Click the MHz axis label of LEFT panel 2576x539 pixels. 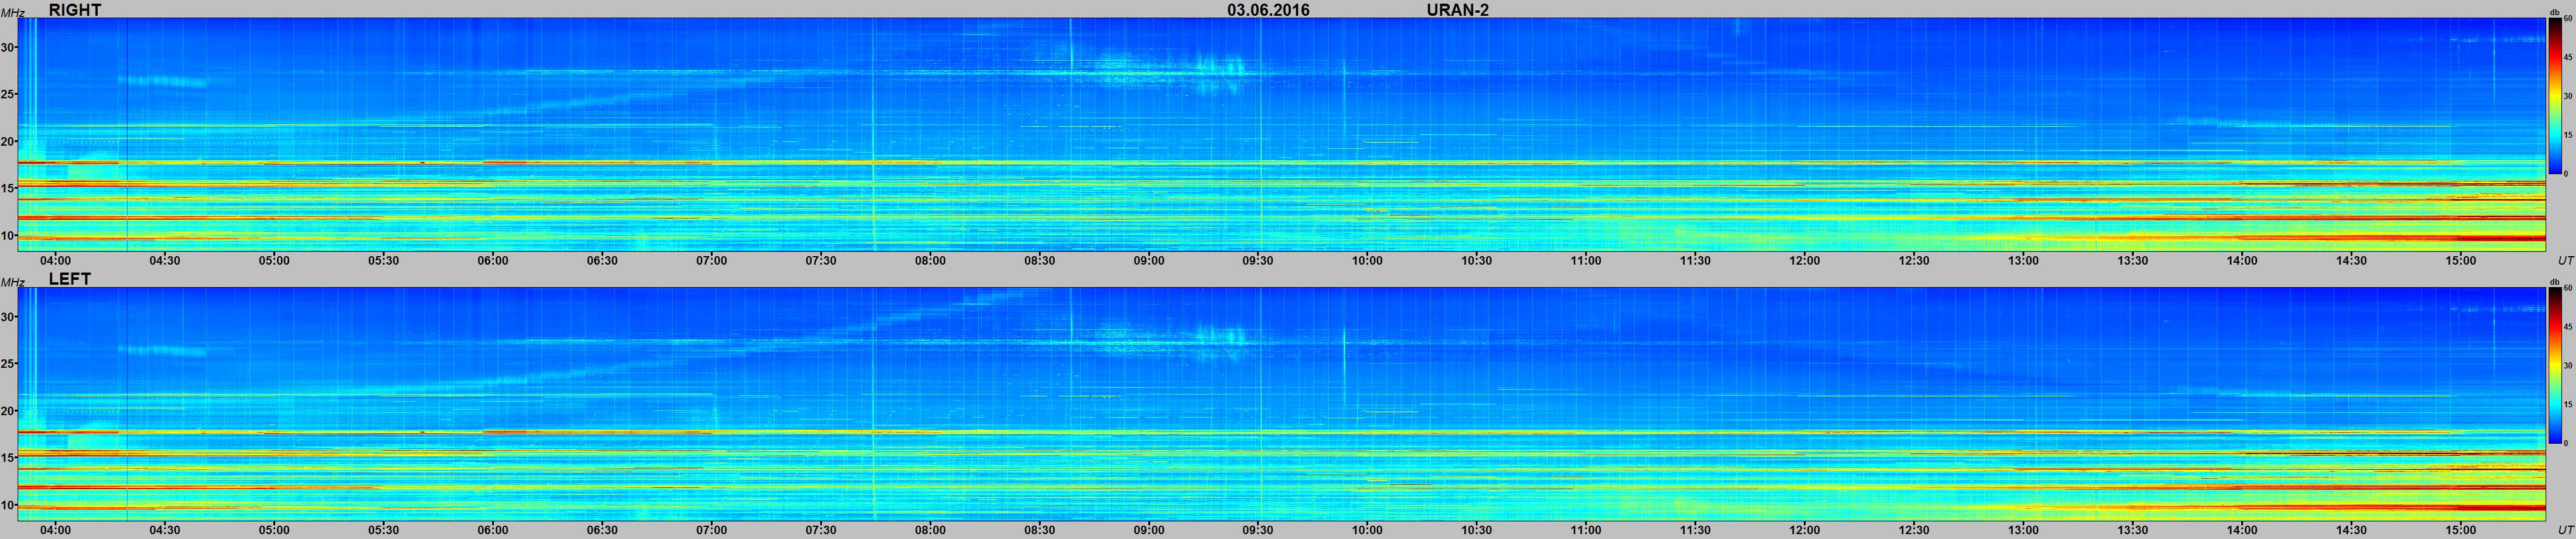pos(12,282)
